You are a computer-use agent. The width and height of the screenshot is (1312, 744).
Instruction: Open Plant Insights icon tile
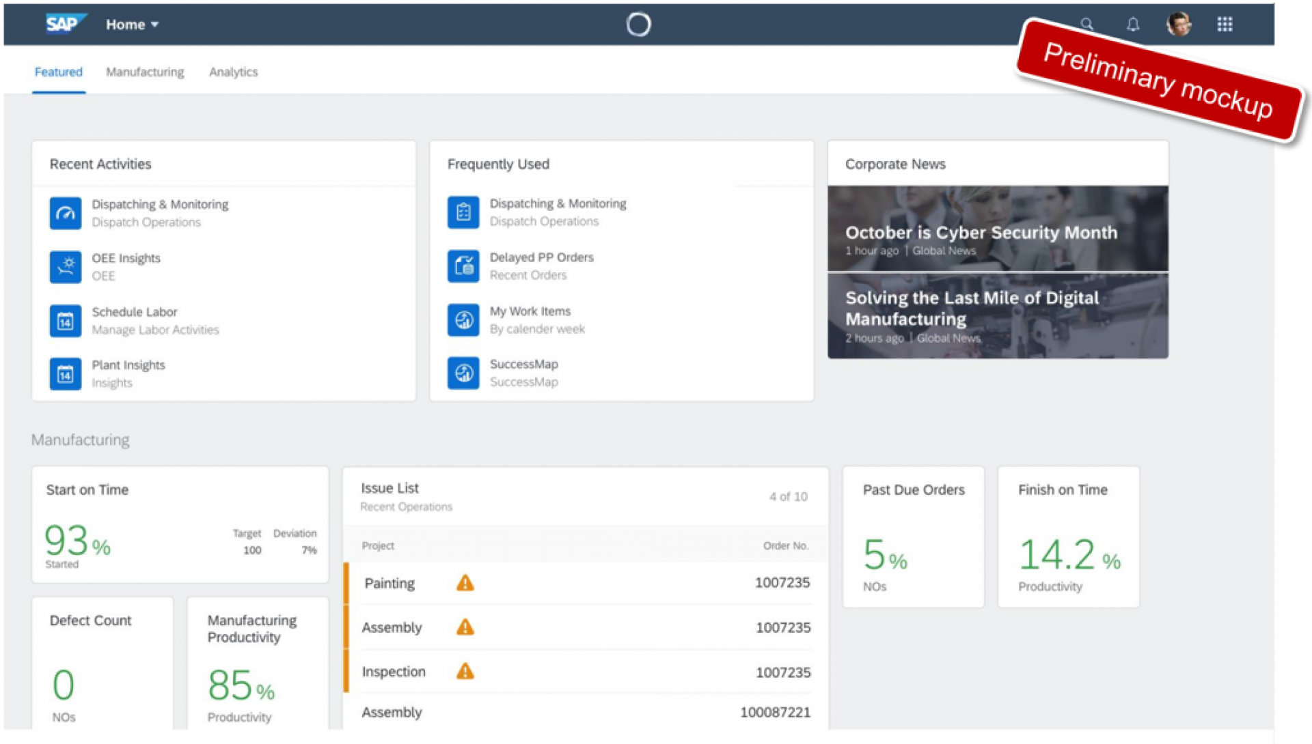[x=66, y=374]
